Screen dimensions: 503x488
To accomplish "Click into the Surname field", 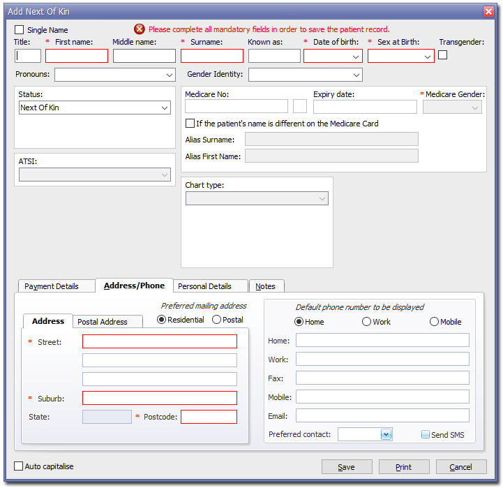I will tap(211, 56).
